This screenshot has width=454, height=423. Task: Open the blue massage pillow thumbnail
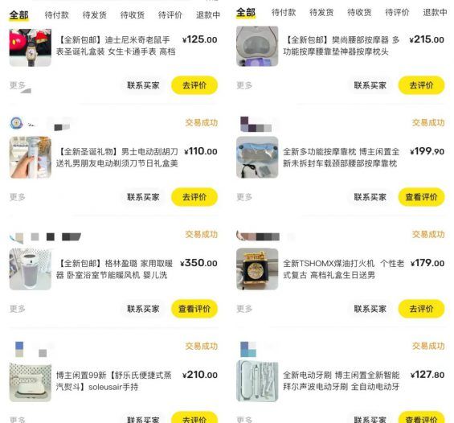pyautogui.click(x=257, y=158)
